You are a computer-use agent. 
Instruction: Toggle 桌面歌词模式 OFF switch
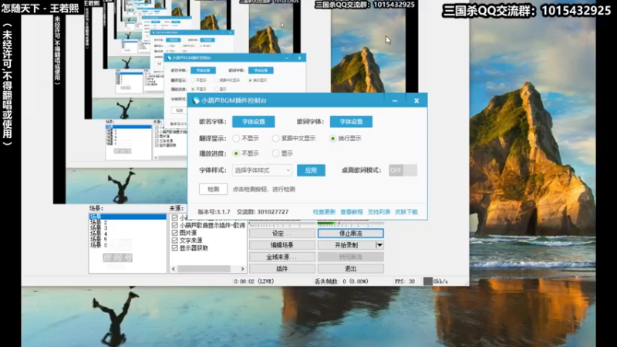pyautogui.click(x=403, y=170)
